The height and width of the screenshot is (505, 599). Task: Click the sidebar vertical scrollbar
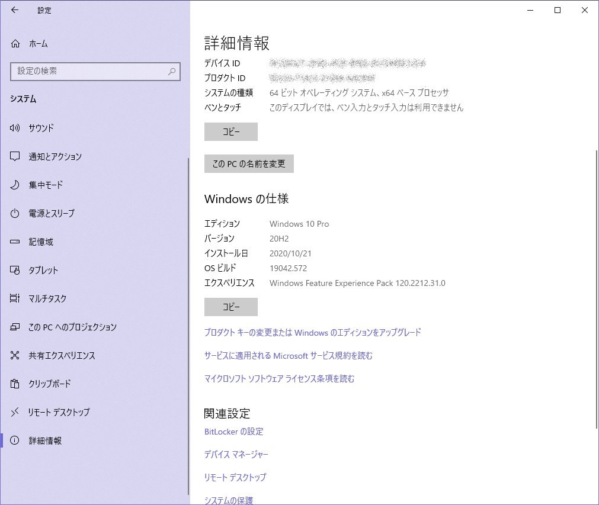coord(188,326)
